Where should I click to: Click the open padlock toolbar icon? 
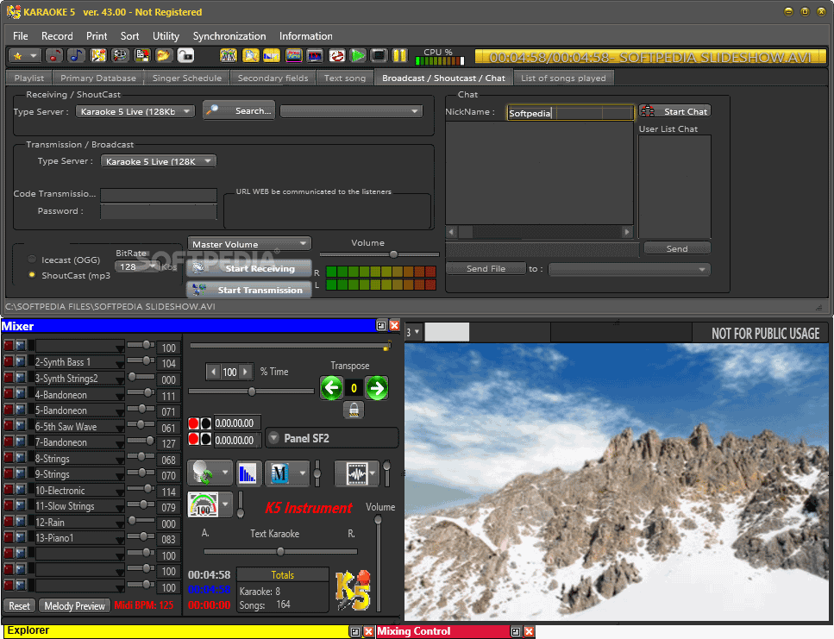185,55
